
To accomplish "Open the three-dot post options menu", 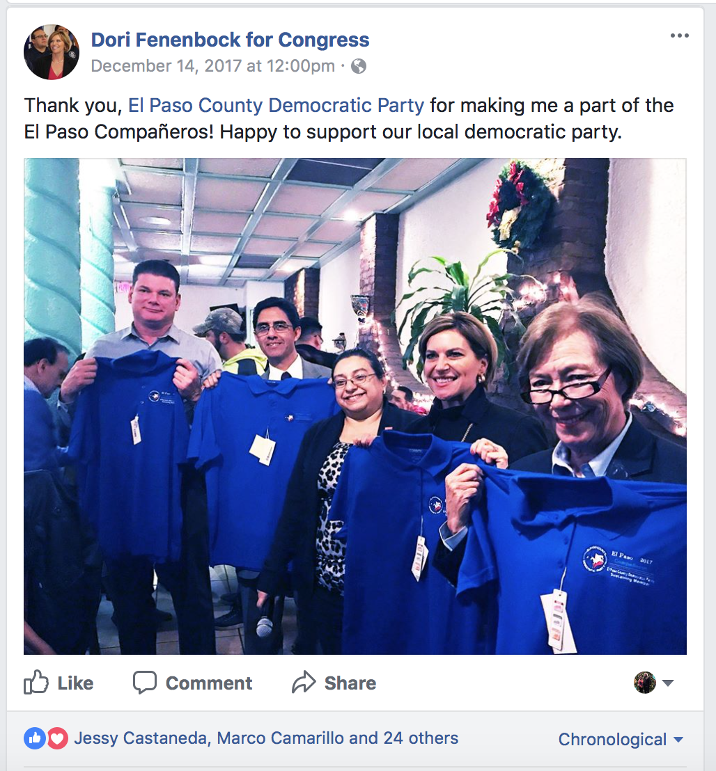I will tap(679, 35).
